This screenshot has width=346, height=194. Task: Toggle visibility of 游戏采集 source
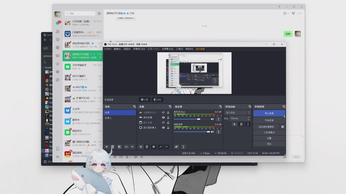tap(163, 117)
